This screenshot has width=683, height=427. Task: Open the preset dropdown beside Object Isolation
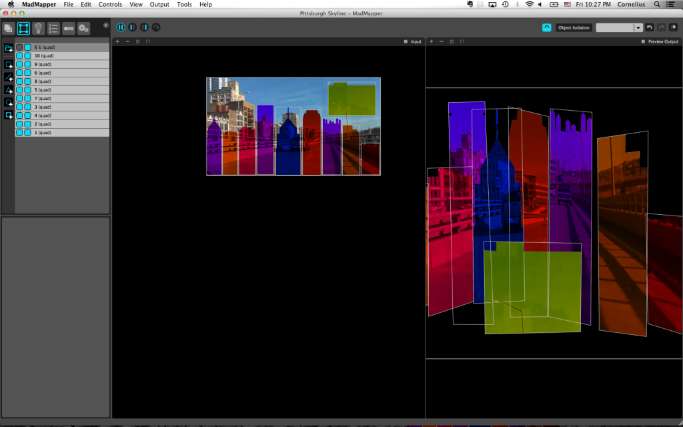[638, 28]
